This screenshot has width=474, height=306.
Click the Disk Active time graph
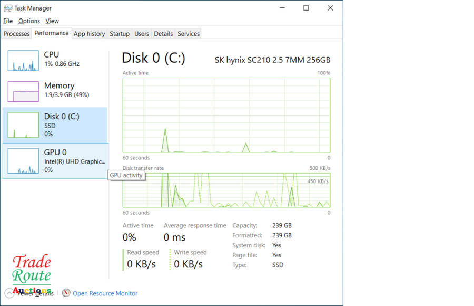pyautogui.click(x=226, y=115)
